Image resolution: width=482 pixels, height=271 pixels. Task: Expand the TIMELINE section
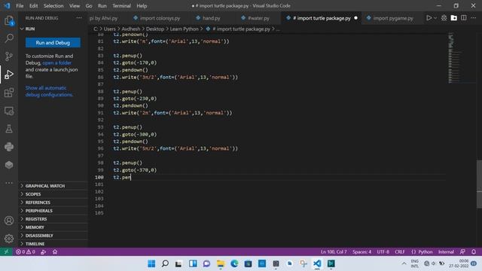tap(53, 244)
